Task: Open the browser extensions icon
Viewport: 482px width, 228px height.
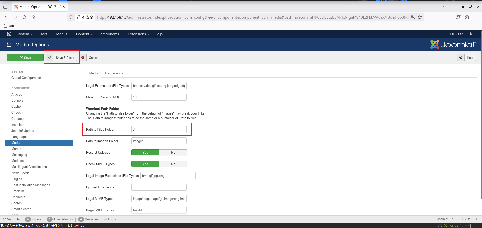Action: tap(467, 17)
